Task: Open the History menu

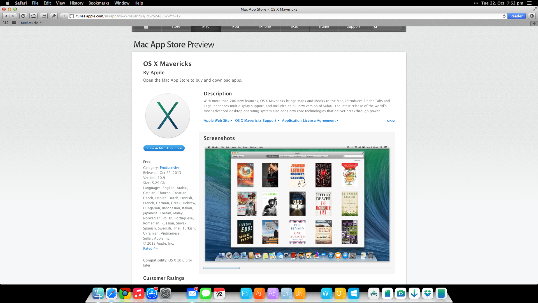Action: [77, 3]
